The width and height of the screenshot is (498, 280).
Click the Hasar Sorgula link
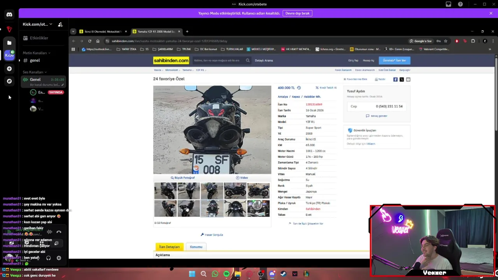pyautogui.click(x=212, y=235)
